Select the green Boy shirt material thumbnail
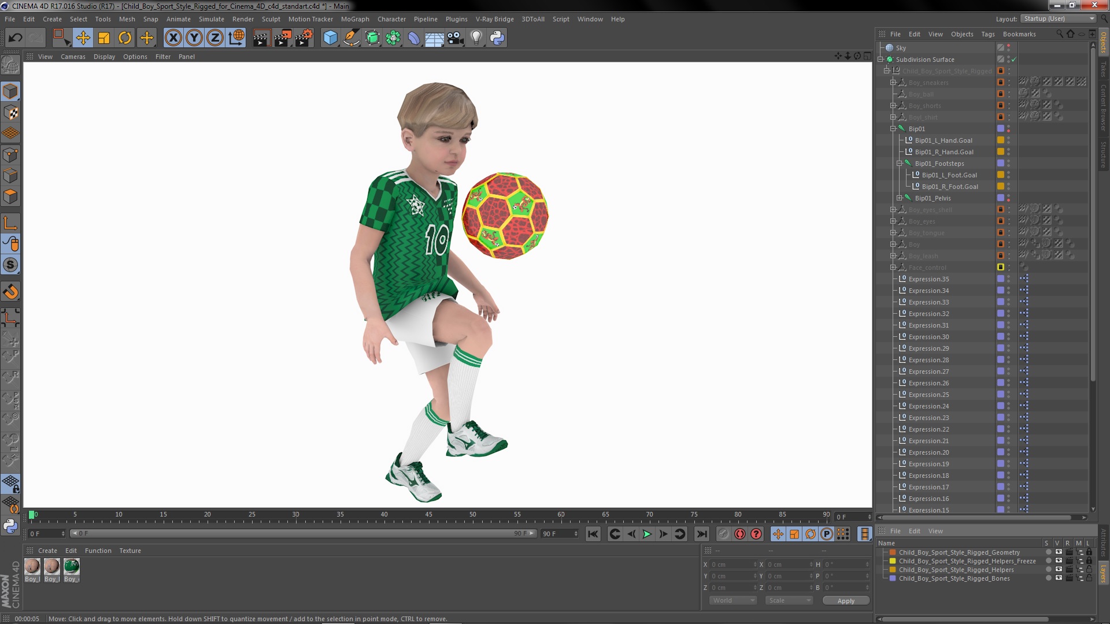Image resolution: width=1110 pixels, height=624 pixels. (x=71, y=567)
